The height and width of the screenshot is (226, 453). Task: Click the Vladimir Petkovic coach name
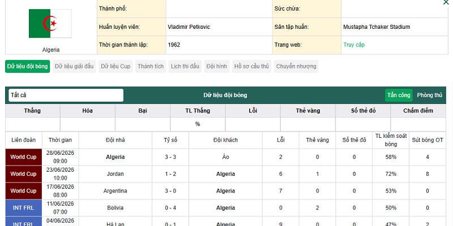189,27
